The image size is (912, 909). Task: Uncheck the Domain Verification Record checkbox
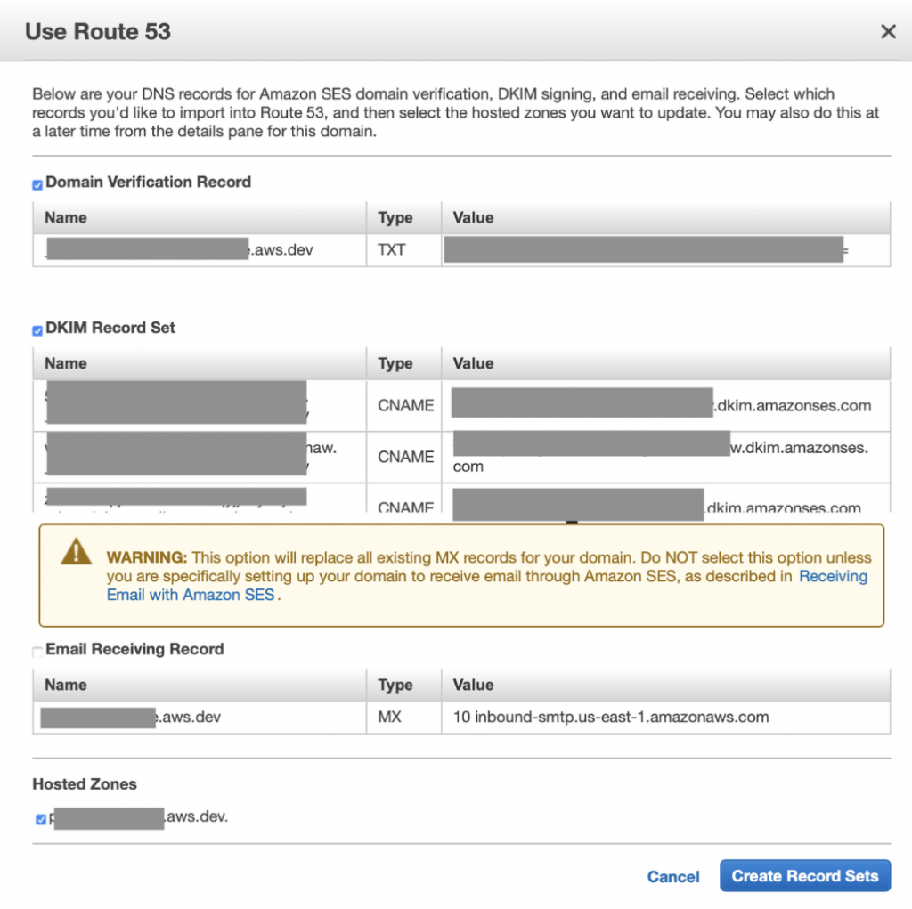click(37, 185)
